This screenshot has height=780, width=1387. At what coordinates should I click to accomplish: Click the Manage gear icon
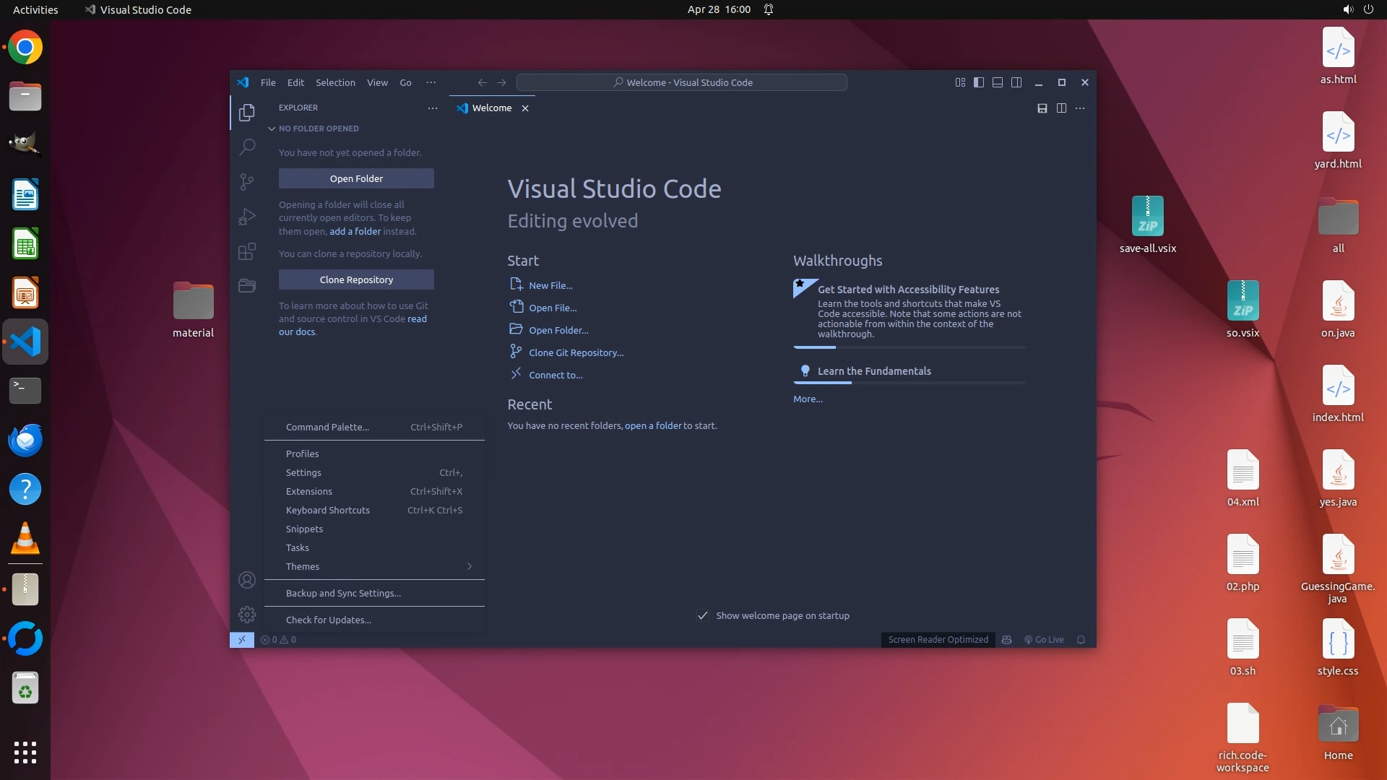click(247, 615)
